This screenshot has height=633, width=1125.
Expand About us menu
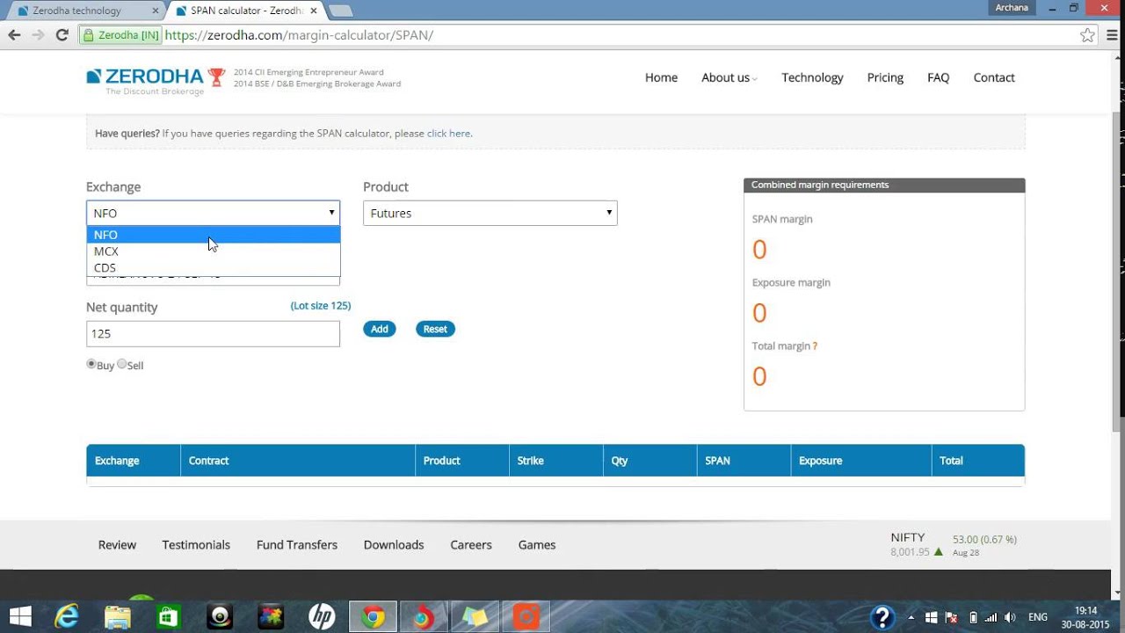point(729,77)
